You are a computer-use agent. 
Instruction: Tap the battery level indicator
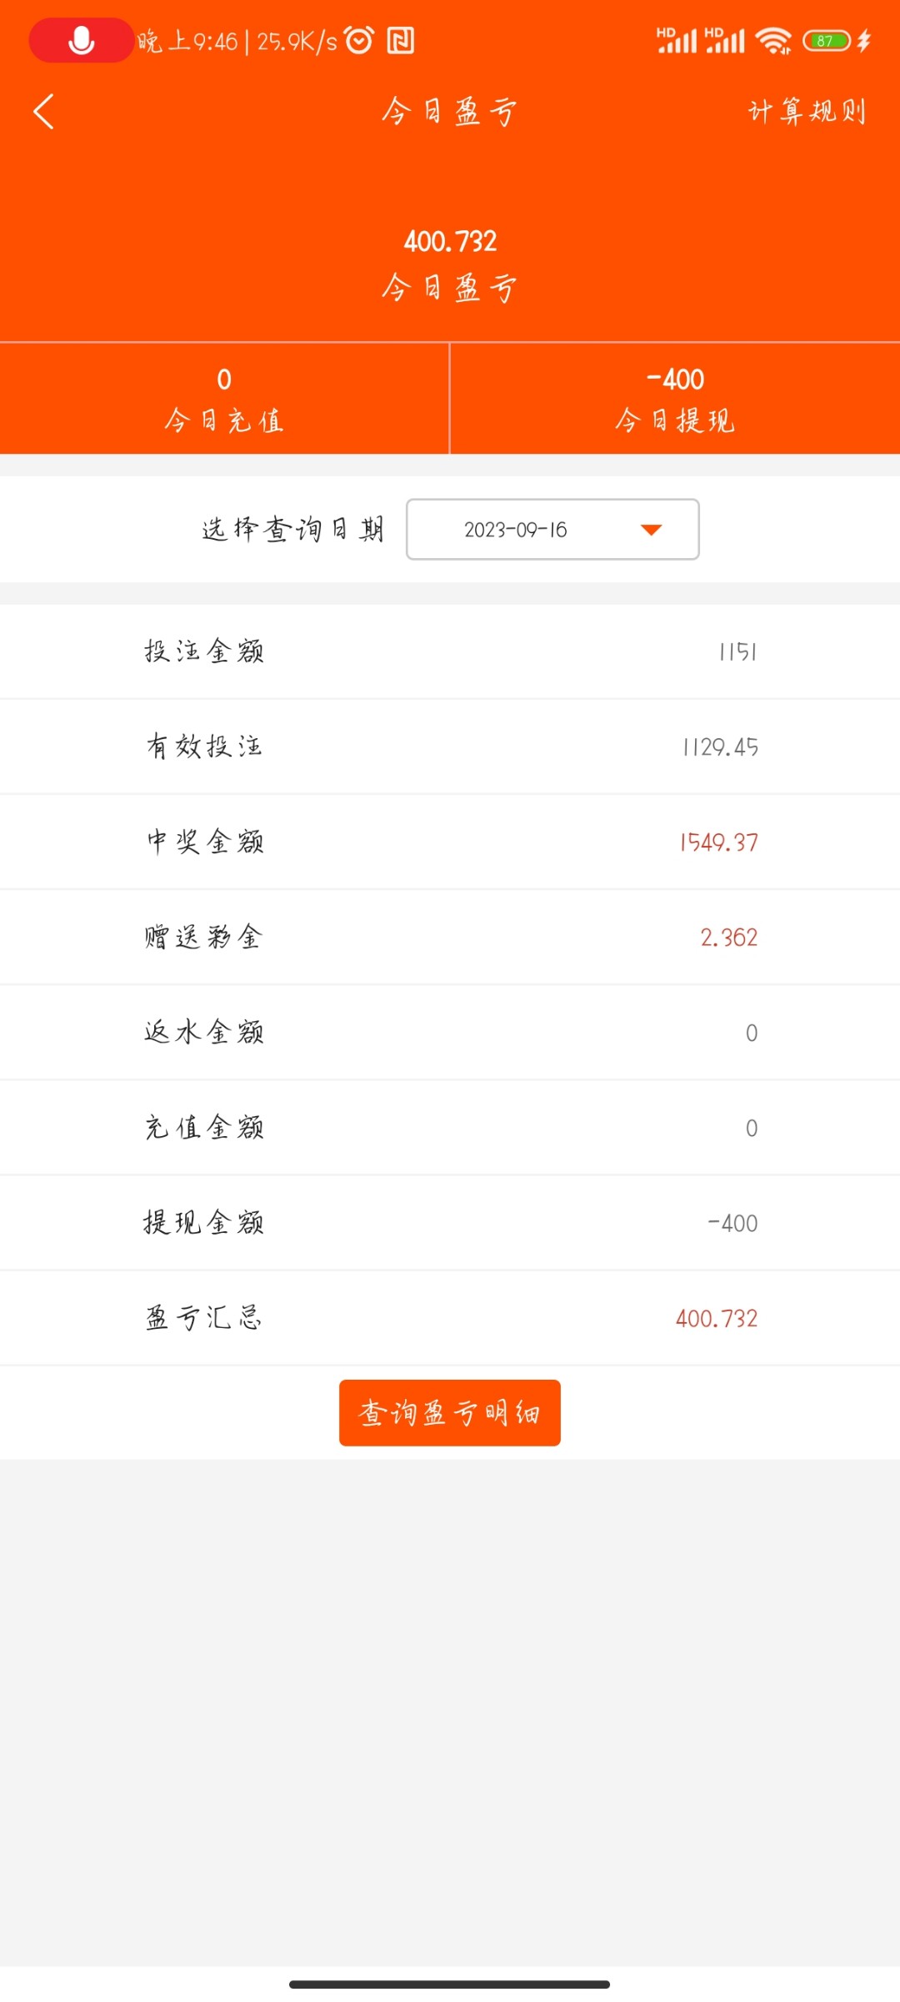tap(826, 40)
